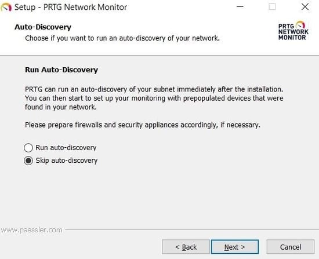This screenshot has width=319, height=259.
Task: Click the bold Run Auto-Discovery section heading
Action: (x=61, y=70)
